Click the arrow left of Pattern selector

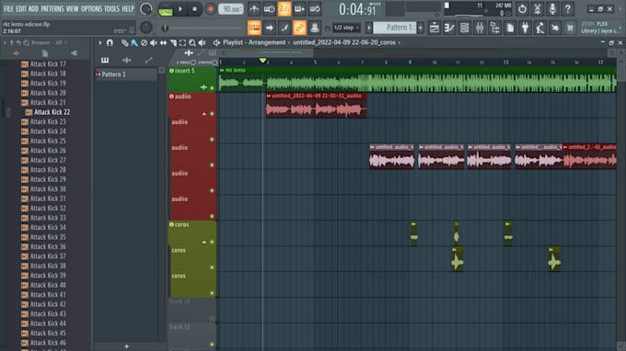[x=369, y=28]
